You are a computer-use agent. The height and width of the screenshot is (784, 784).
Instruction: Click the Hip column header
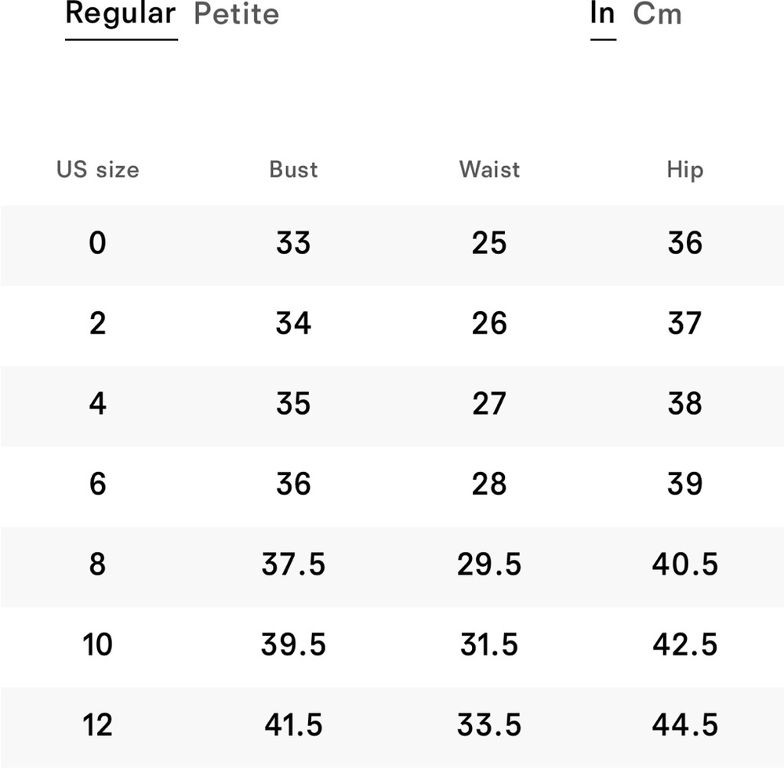(684, 169)
